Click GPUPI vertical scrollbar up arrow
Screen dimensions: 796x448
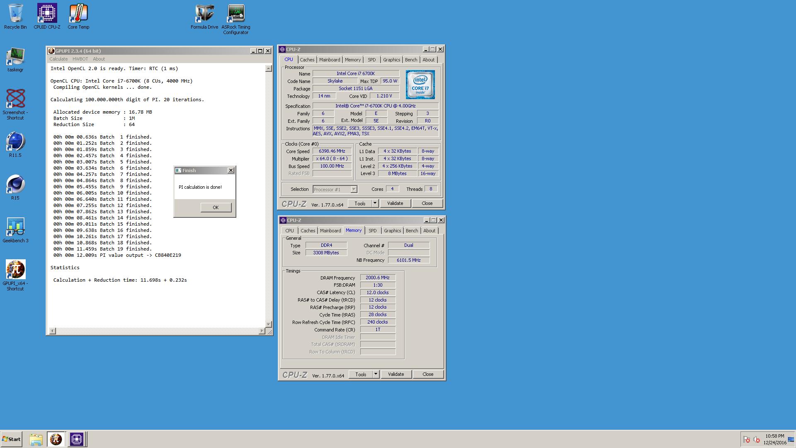click(x=268, y=68)
